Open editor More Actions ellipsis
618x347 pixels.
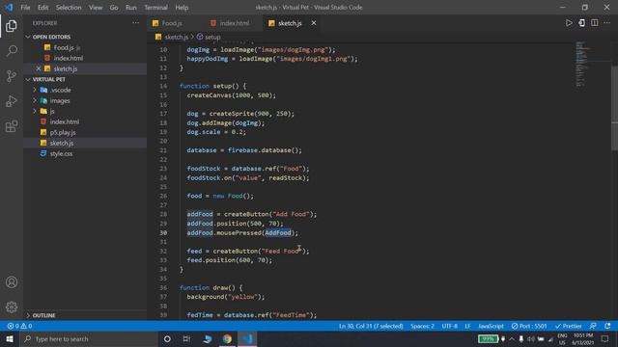pyautogui.click(x=607, y=23)
